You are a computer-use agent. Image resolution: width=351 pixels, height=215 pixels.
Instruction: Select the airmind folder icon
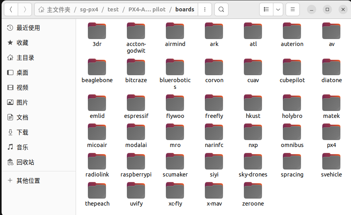tap(175, 31)
